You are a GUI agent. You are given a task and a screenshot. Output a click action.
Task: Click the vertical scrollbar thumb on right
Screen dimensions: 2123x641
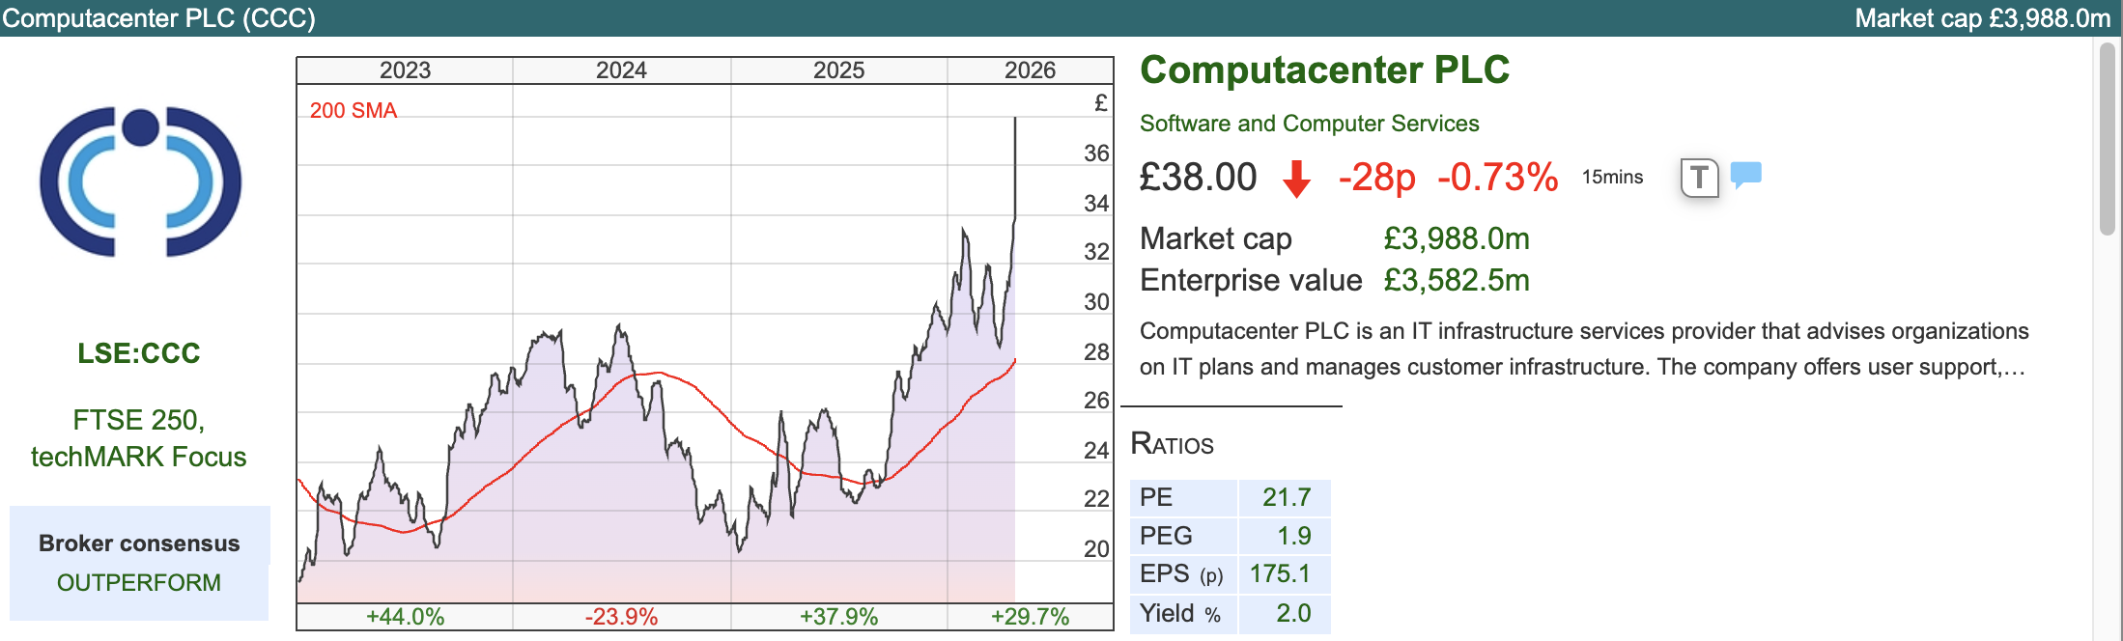pos(2107,137)
